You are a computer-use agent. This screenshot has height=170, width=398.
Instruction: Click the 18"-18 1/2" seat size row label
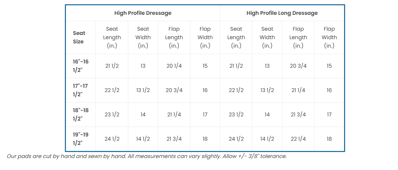81,115
